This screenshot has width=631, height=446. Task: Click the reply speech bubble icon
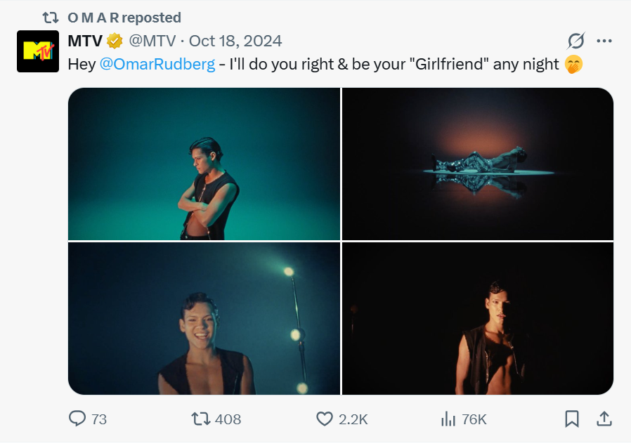[77, 419]
